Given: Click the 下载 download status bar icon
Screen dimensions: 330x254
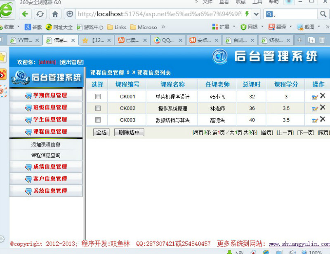Looking at the screenshot, I should pos(235,252).
